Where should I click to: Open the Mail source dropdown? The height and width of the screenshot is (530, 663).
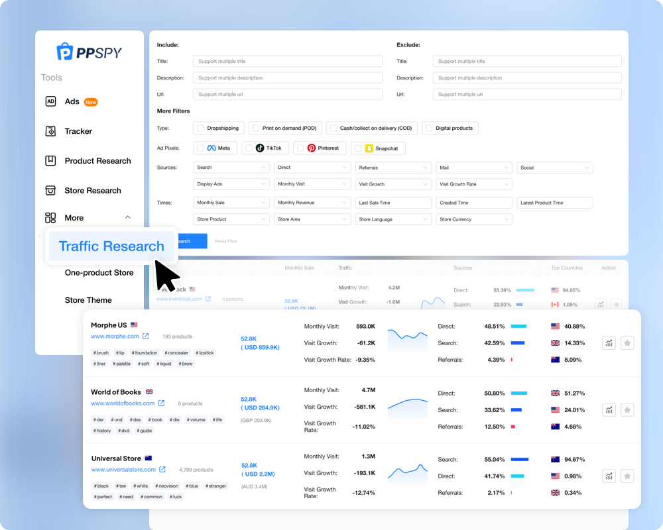coord(474,168)
